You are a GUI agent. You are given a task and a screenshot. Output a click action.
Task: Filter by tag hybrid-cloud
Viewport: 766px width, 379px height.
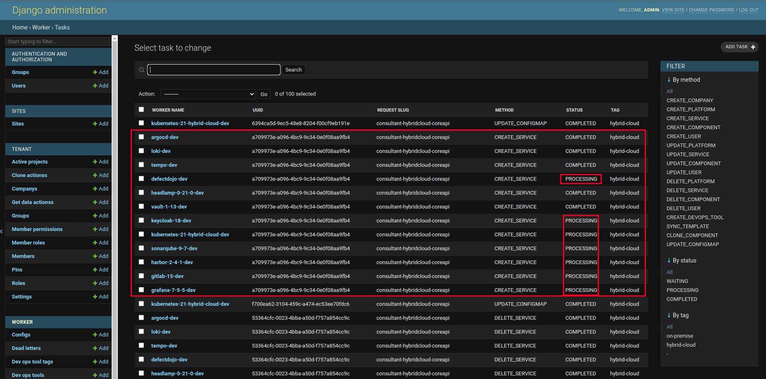681,345
